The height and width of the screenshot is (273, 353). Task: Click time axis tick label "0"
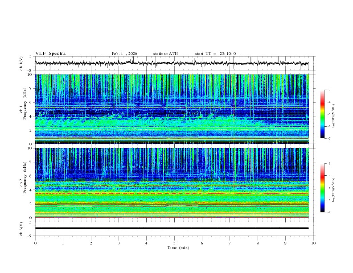tap(35, 243)
